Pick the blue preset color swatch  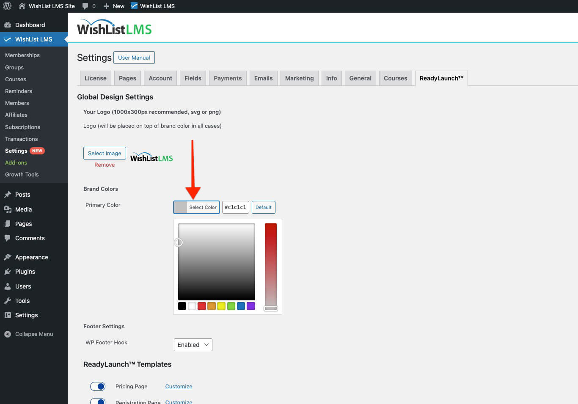tap(241, 306)
